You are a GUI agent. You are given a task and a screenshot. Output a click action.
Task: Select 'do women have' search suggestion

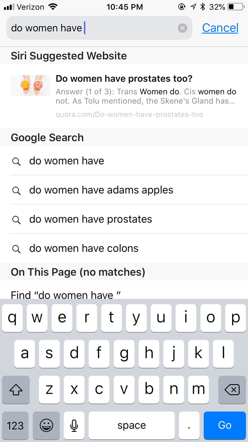(67, 161)
